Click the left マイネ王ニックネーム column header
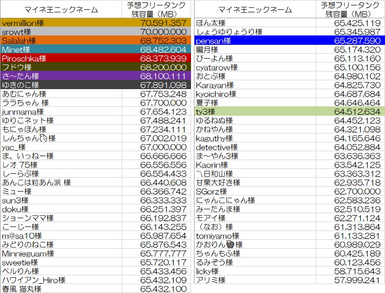The height and width of the screenshot is (293, 385). (61, 9)
